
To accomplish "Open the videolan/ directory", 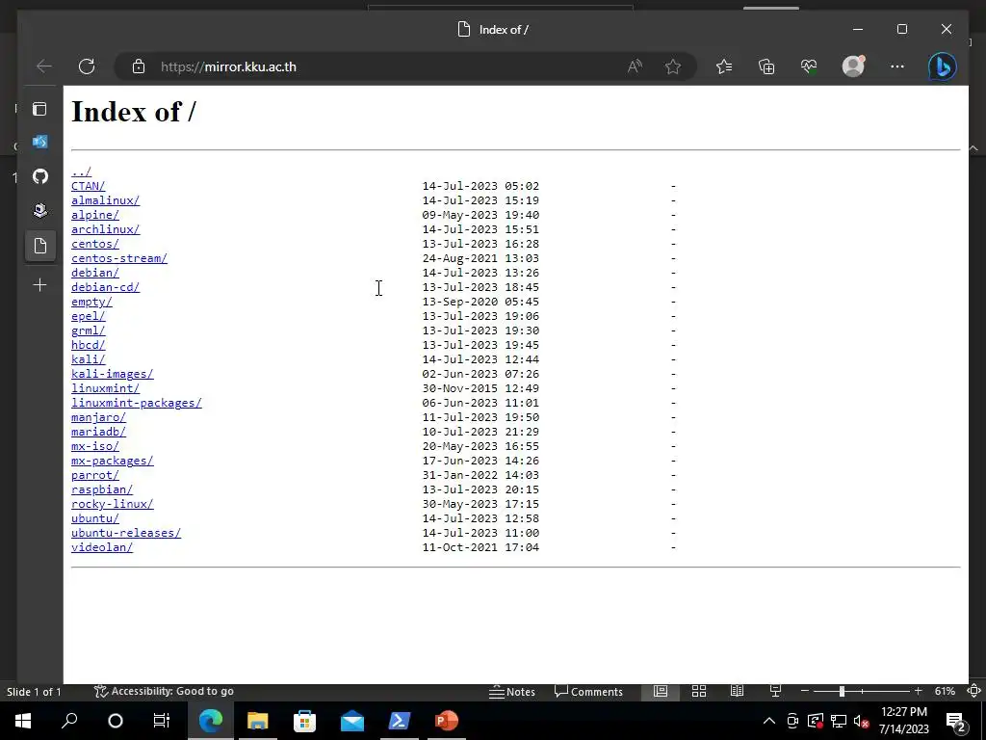I will (x=102, y=547).
